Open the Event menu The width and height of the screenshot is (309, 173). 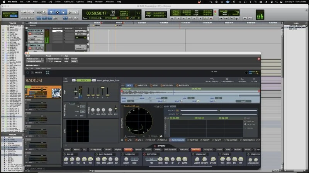click(x=58, y=2)
